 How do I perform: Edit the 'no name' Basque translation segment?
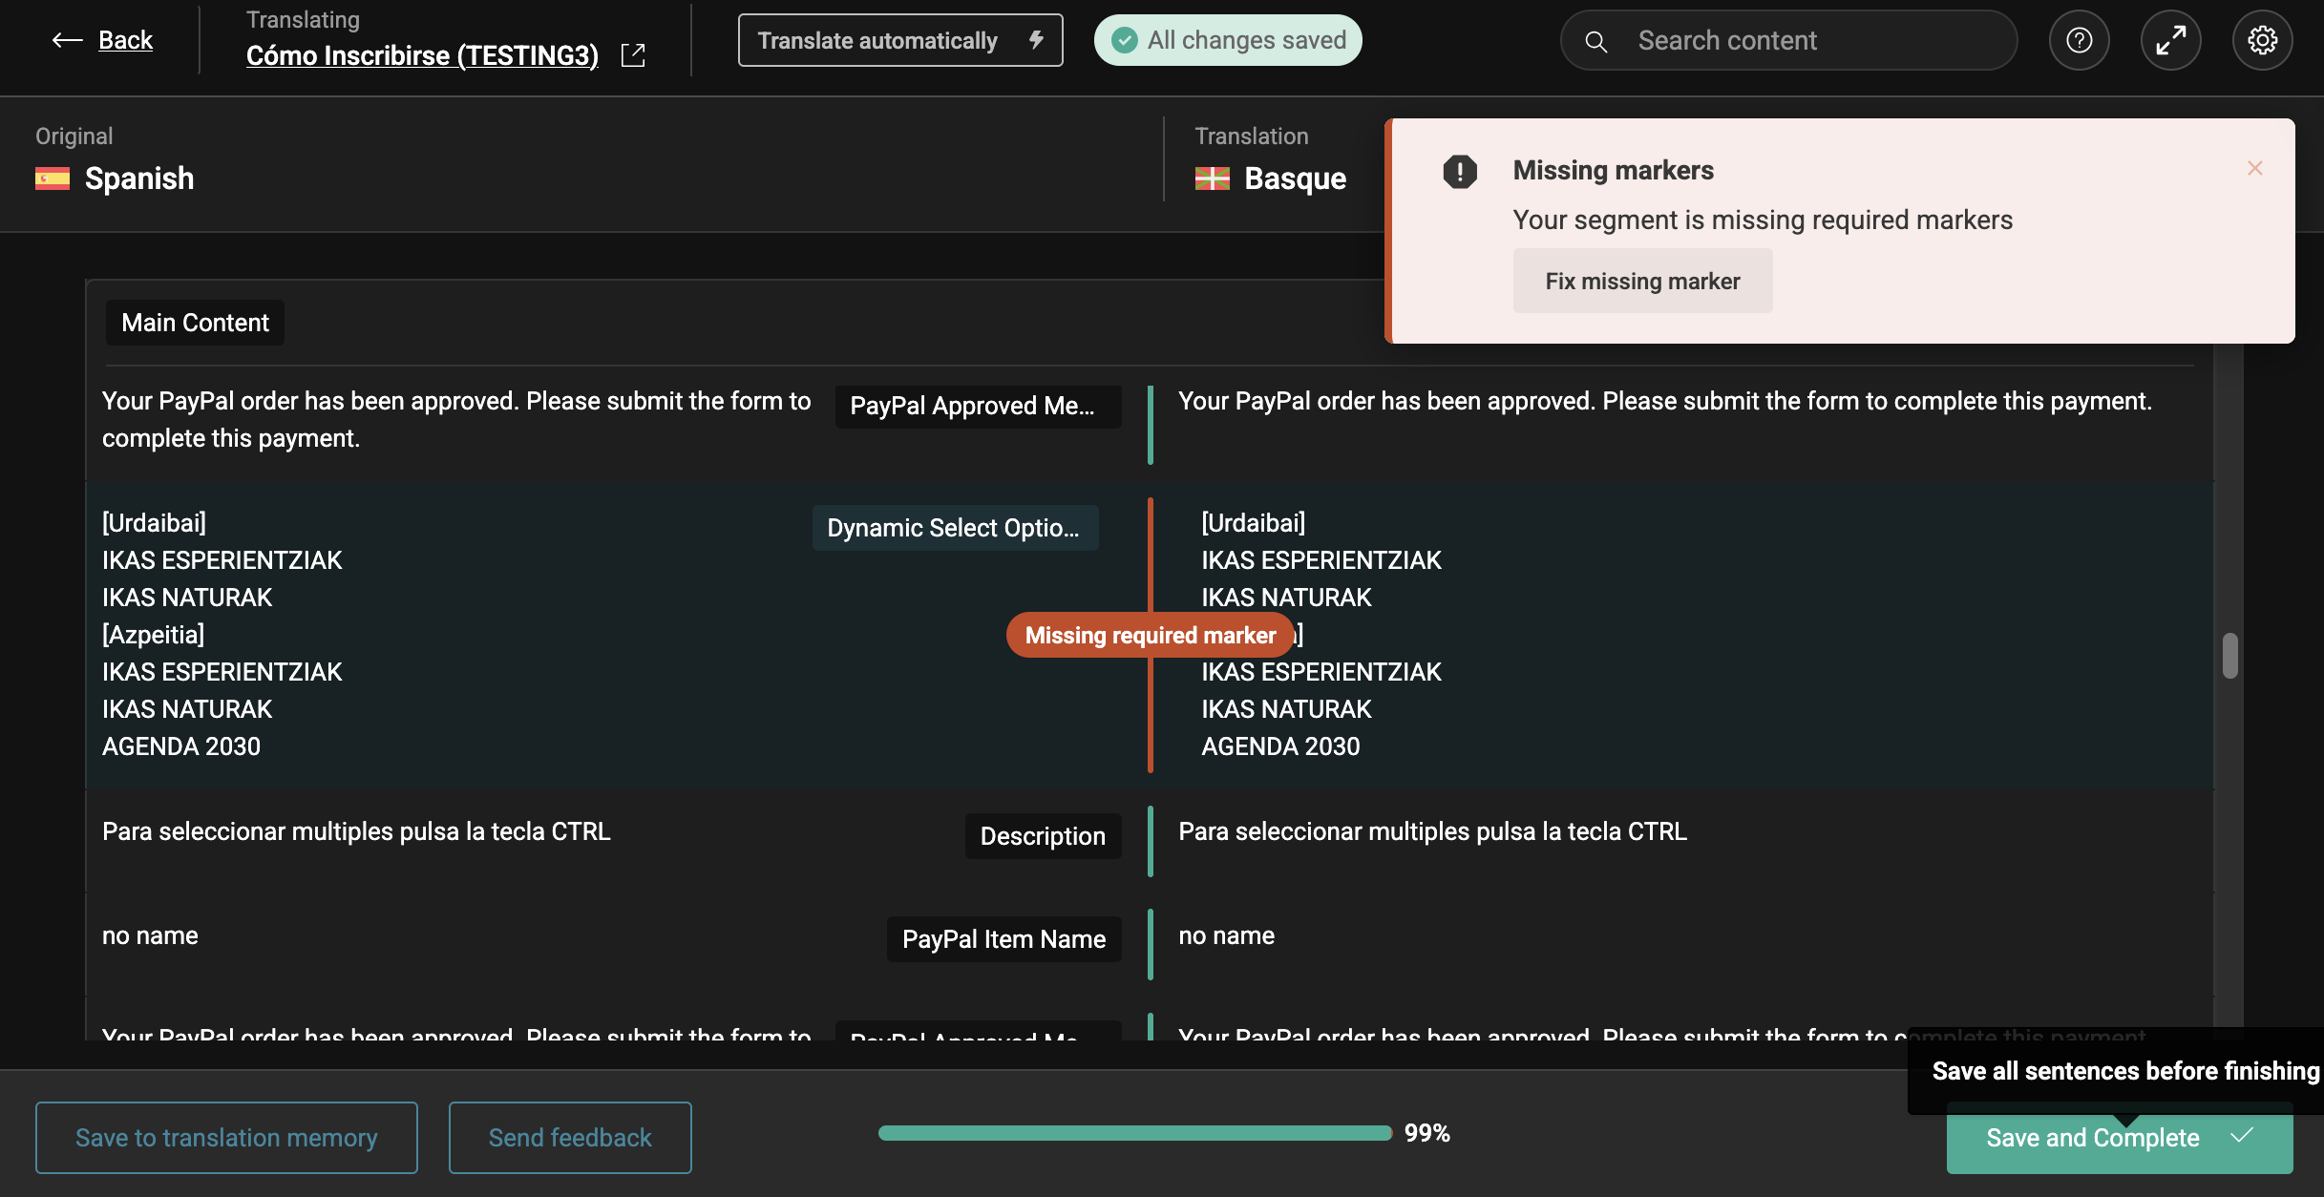[1226, 935]
